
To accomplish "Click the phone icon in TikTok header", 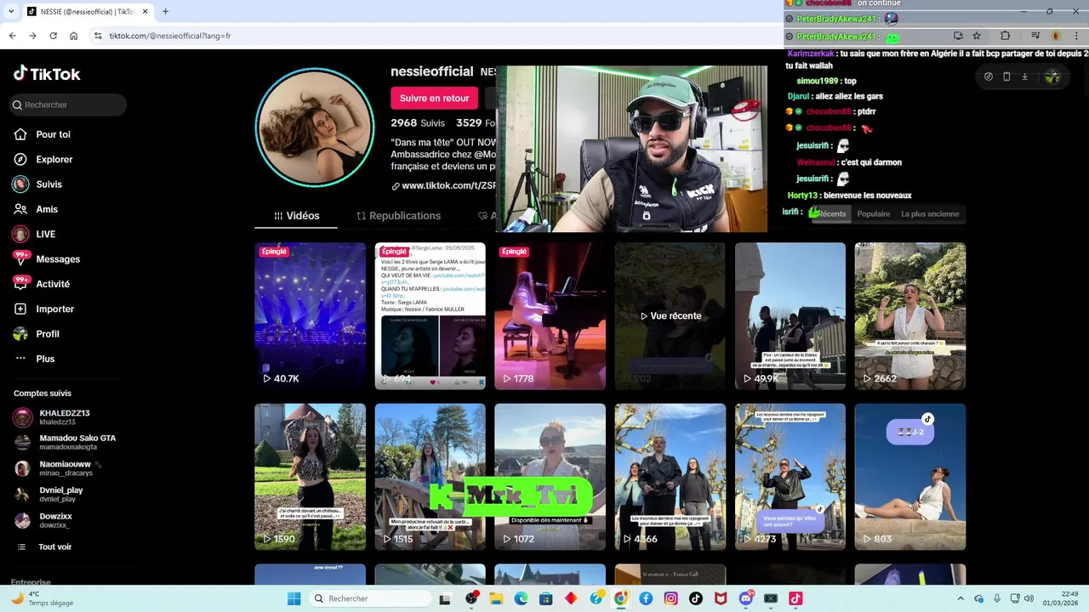I will pos(1006,76).
